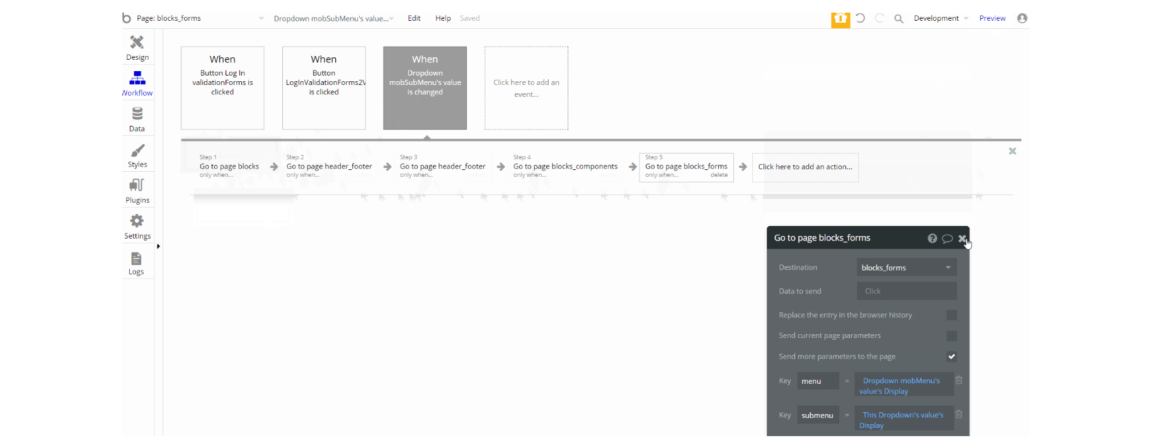Viewport: 1153px width, 438px height.
Task: Open the Destination blocks_forms dropdown
Action: point(907,267)
